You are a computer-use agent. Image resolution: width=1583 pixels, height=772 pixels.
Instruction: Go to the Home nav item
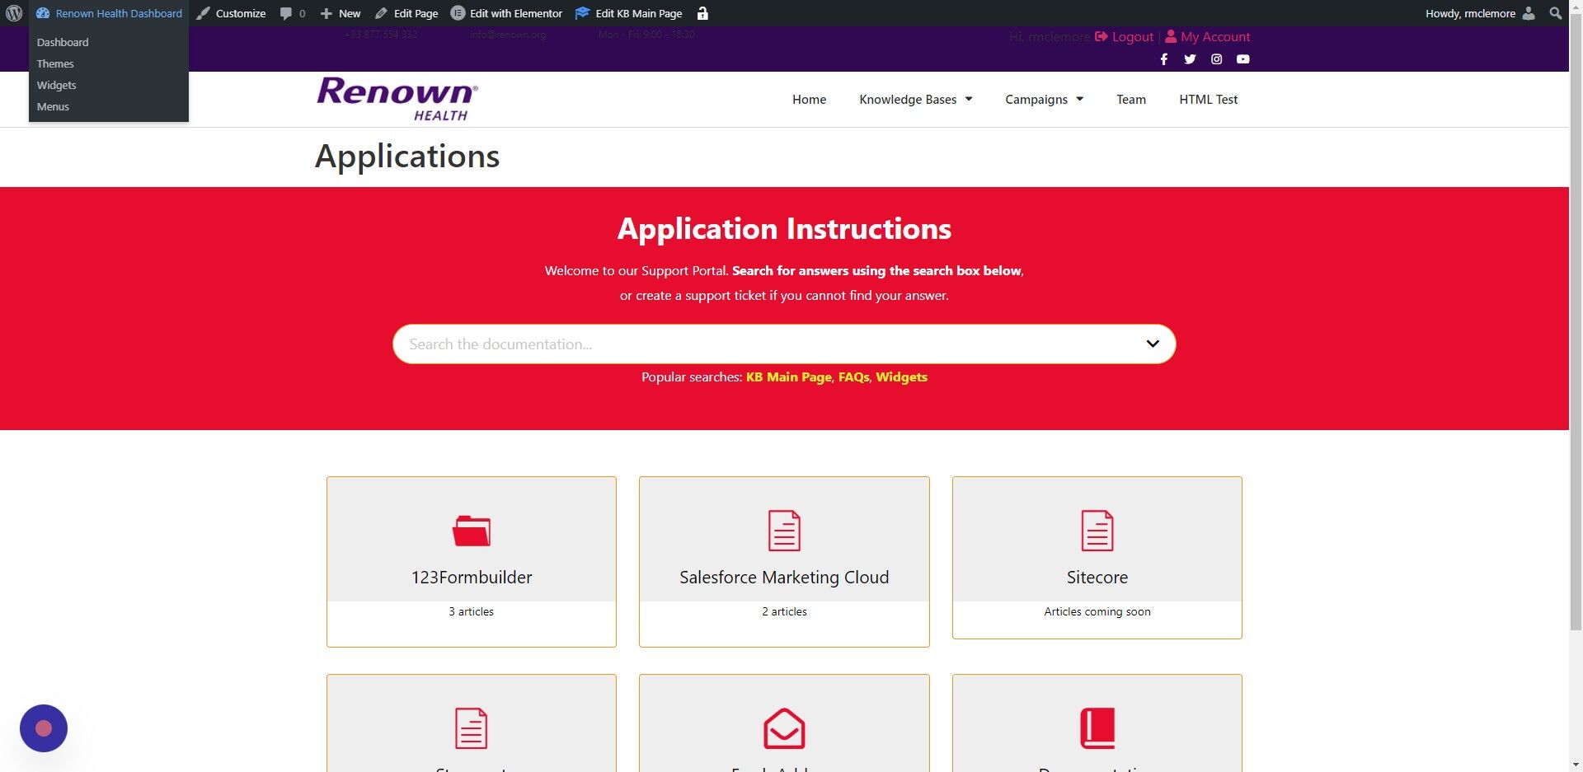[x=809, y=100]
